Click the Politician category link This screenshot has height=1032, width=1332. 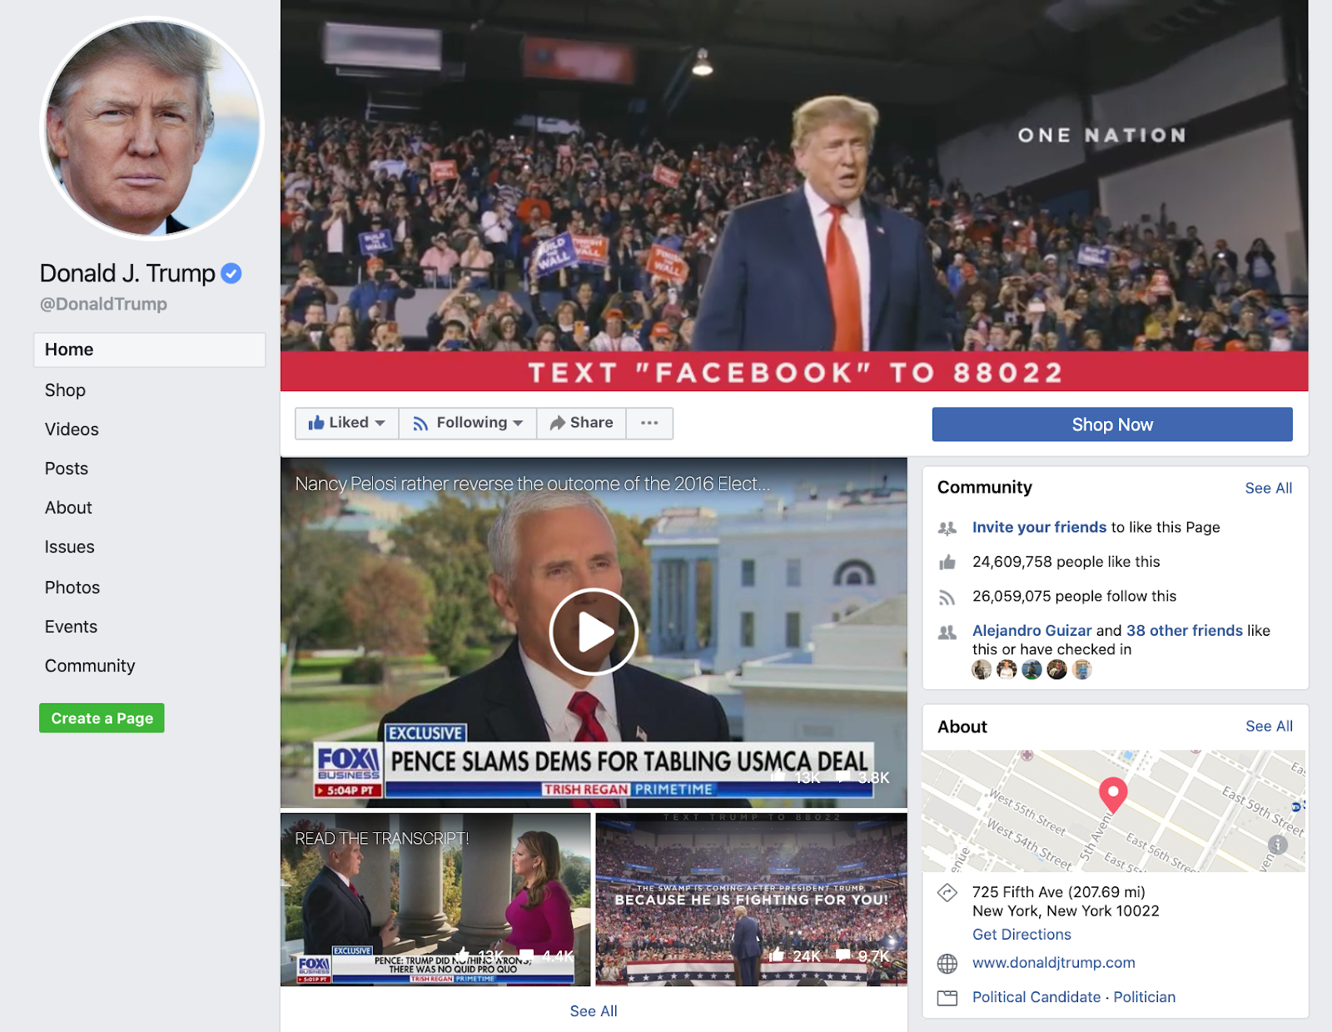coord(1145,997)
